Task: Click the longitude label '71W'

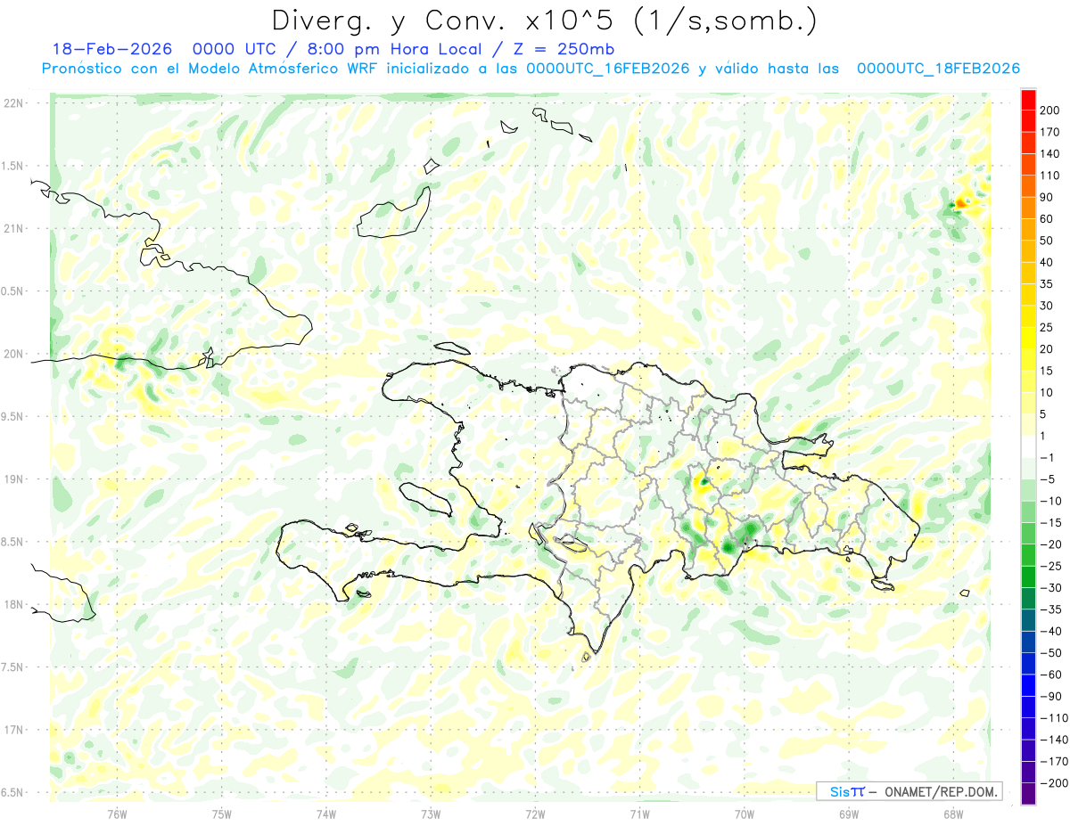Action: click(x=639, y=814)
